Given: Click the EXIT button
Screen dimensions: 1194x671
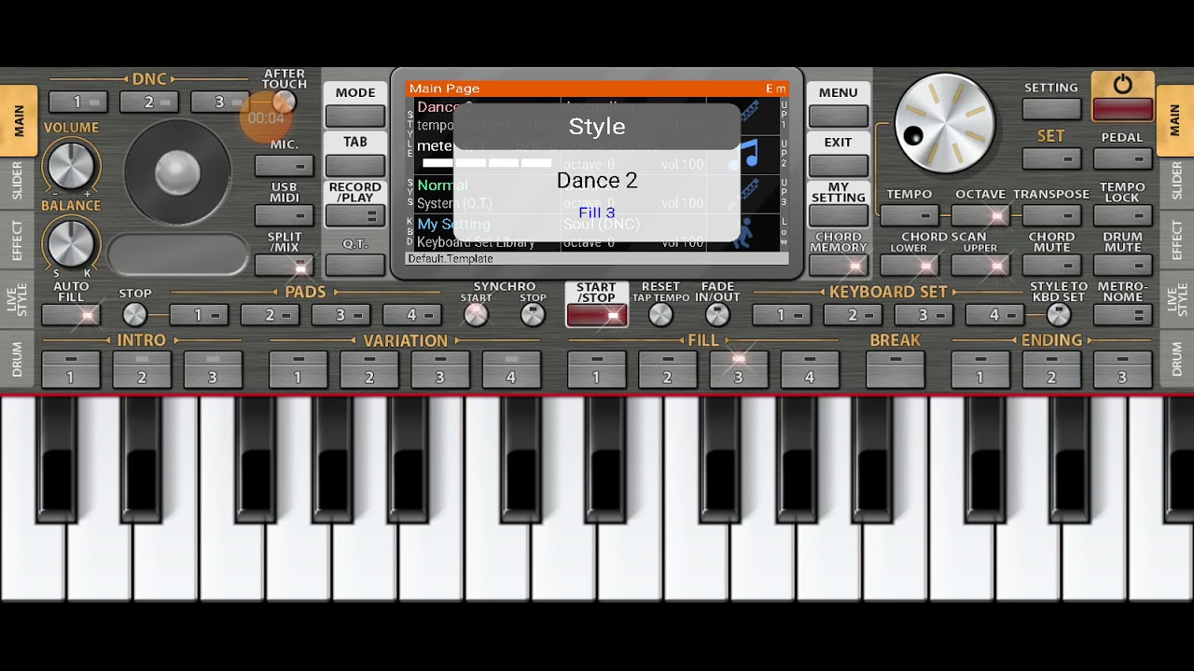Looking at the screenshot, I should point(838,165).
